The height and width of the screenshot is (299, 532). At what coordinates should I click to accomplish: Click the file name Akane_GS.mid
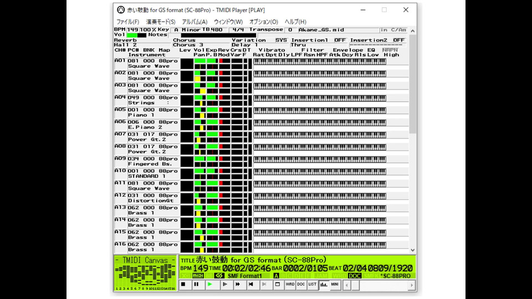tap(321, 30)
